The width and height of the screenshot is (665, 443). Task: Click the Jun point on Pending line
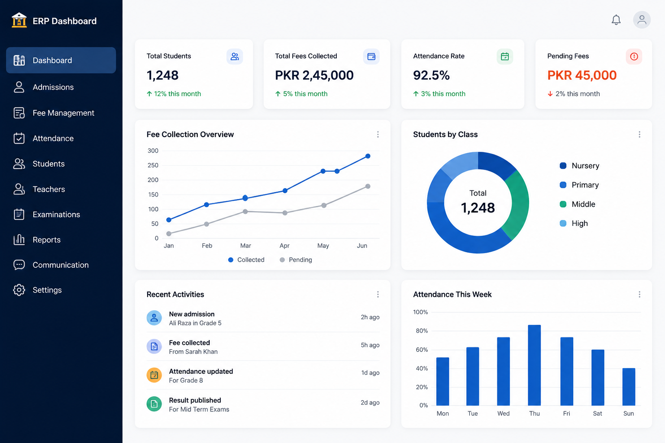[x=368, y=186]
